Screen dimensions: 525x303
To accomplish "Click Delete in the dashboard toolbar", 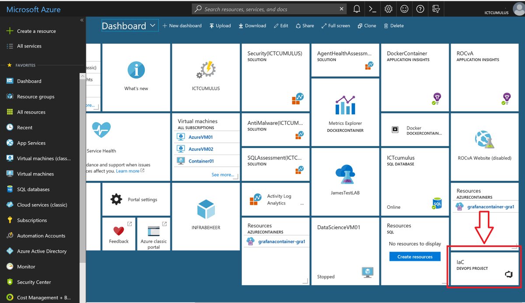I will click(x=394, y=26).
